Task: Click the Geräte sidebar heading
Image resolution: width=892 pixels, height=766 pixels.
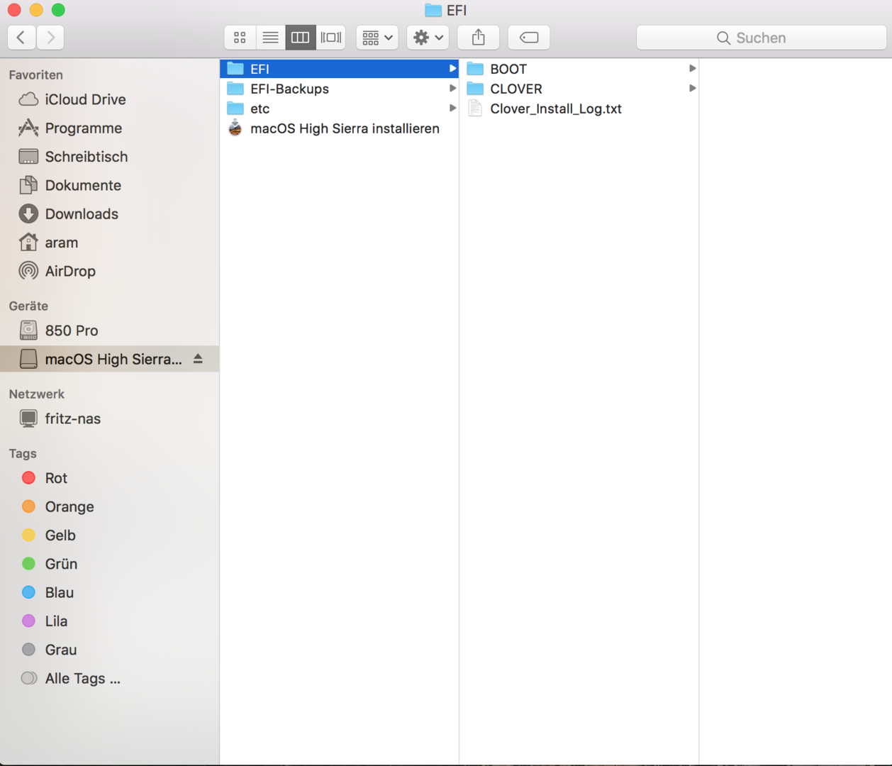Action: click(28, 306)
